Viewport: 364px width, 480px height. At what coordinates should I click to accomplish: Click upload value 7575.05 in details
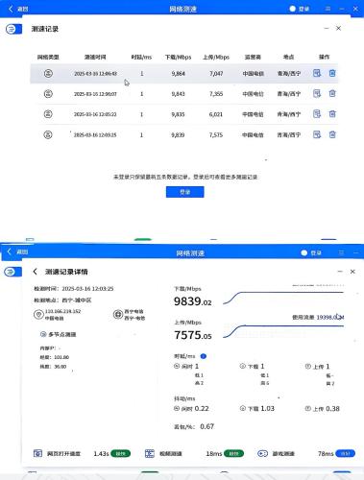(x=193, y=335)
